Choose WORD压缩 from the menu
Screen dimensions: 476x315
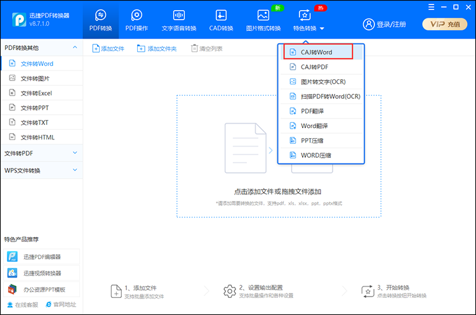click(321, 155)
